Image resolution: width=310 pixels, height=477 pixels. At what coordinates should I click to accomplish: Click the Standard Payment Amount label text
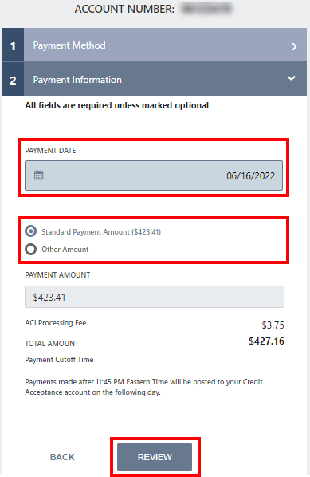point(101,232)
